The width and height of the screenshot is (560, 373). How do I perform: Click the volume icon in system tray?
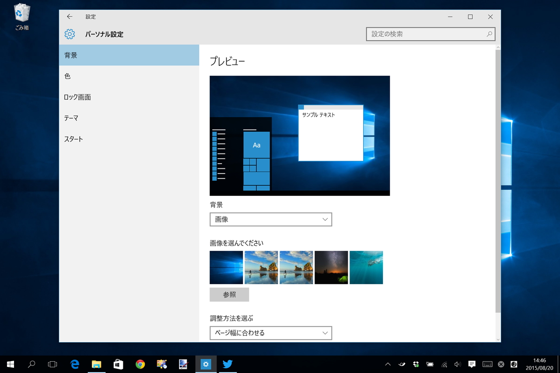pyautogui.click(x=458, y=364)
